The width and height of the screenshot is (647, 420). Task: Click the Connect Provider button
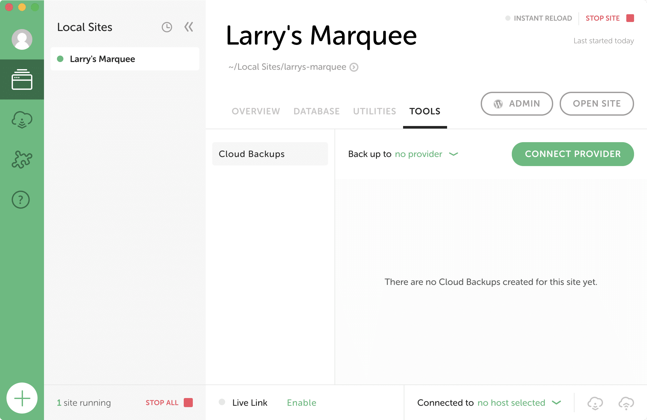[x=573, y=154]
